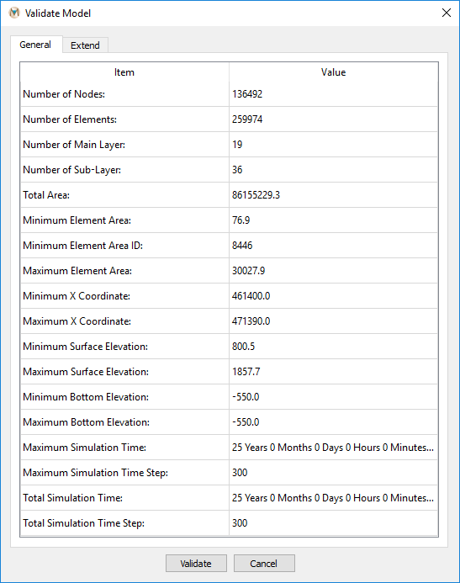Select the Total Simulation Time Step label

click(x=83, y=523)
